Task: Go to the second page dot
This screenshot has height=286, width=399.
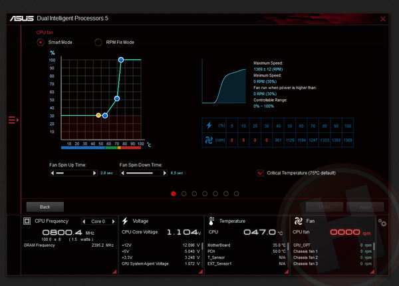Action: point(184,194)
